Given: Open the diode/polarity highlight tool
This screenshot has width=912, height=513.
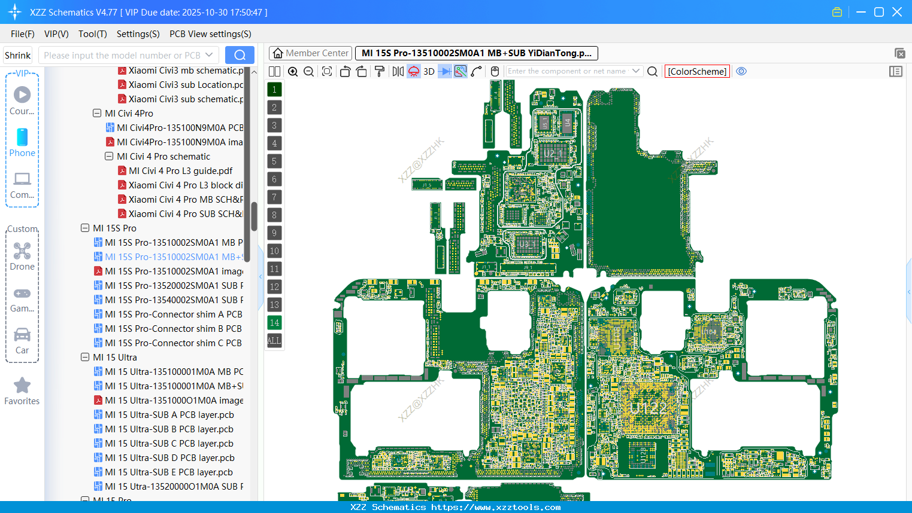Looking at the screenshot, I should [x=444, y=71].
